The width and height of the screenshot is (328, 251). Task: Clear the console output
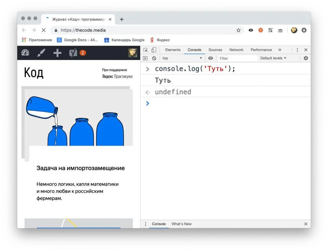coord(154,58)
